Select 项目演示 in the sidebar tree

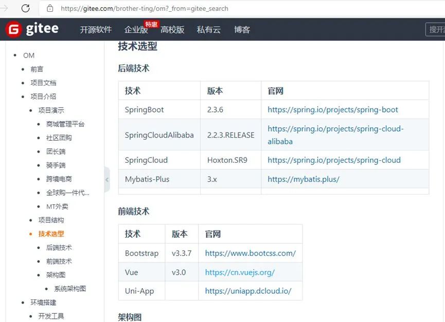click(51, 110)
